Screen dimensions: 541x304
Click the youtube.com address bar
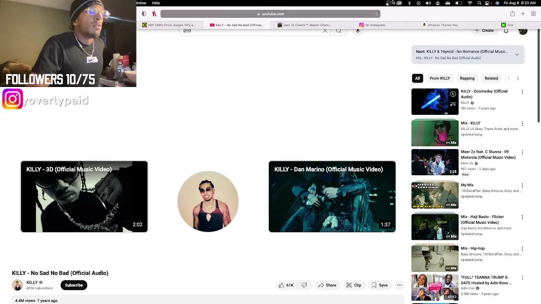point(270,14)
